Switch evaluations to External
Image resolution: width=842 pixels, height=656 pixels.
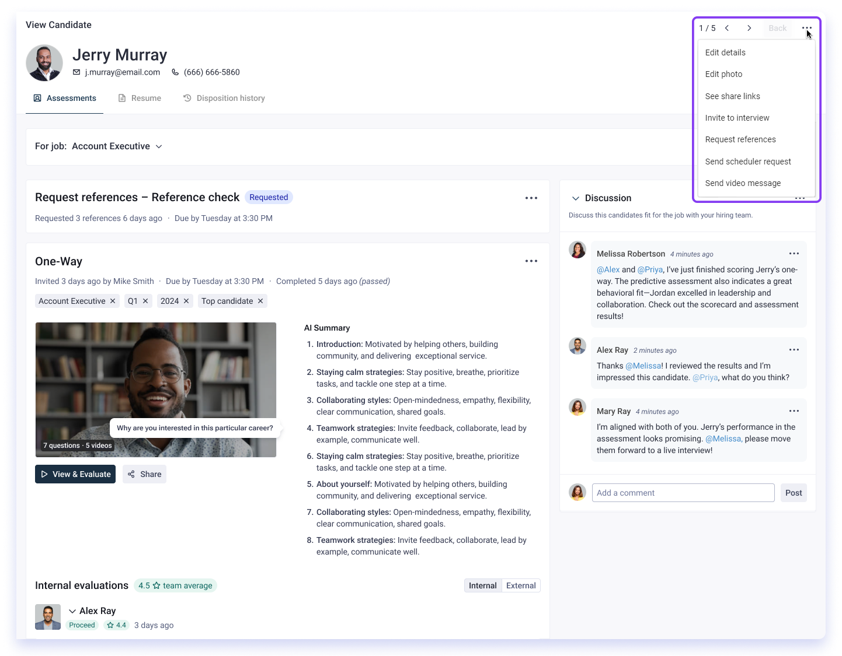click(520, 585)
